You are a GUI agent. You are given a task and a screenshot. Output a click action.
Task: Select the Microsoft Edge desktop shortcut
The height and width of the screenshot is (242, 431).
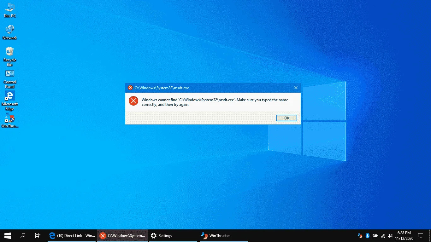[x=9, y=101]
